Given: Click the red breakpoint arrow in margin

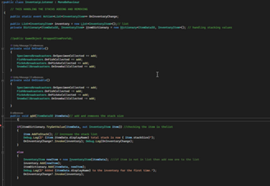Looking at the screenshot, I should pyautogui.click(x=1, y=126).
